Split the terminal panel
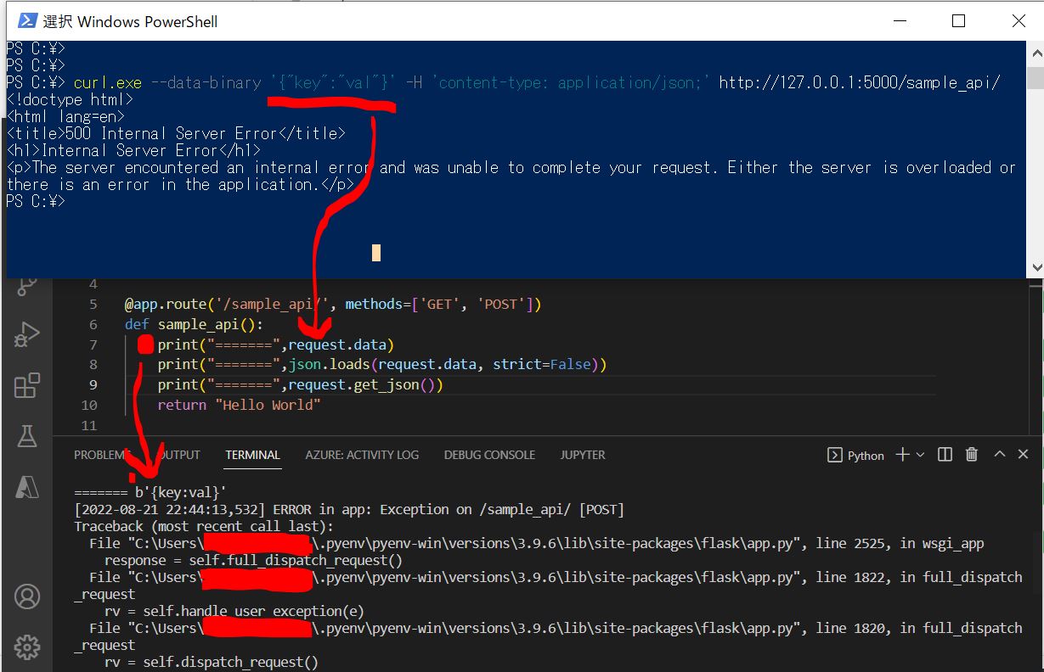This screenshot has width=1044, height=672. [x=945, y=455]
